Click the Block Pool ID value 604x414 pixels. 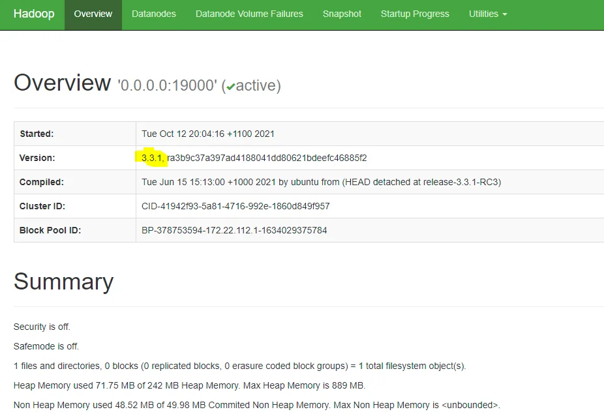pyautogui.click(x=234, y=230)
